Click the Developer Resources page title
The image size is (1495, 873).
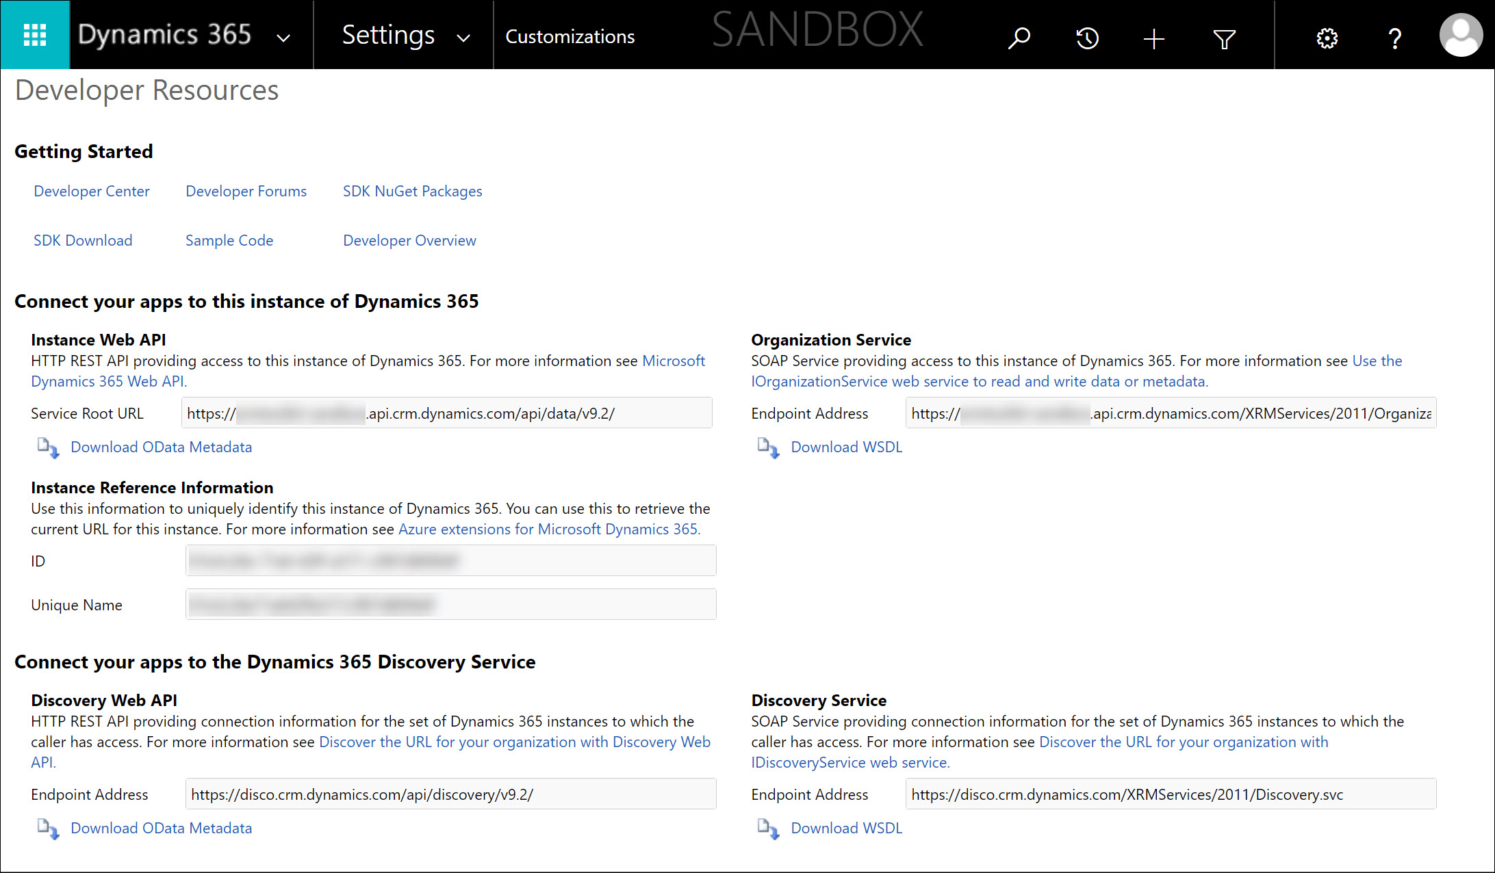pos(146,90)
